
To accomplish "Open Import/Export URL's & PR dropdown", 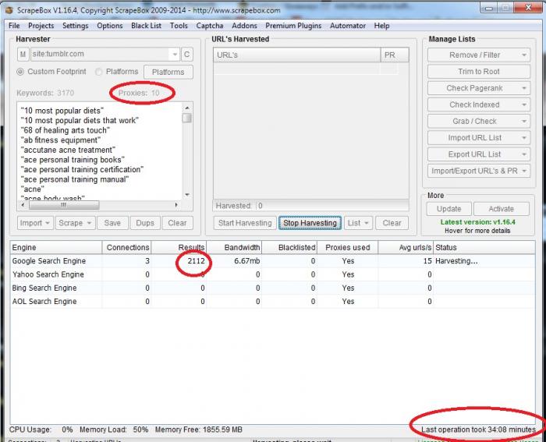I will (479, 171).
